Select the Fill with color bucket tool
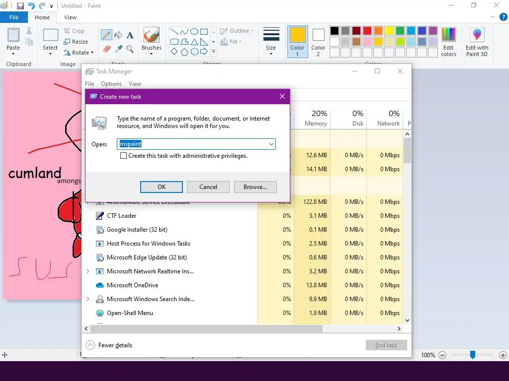The width and height of the screenshot is (509, 381). tap(118, 35)
